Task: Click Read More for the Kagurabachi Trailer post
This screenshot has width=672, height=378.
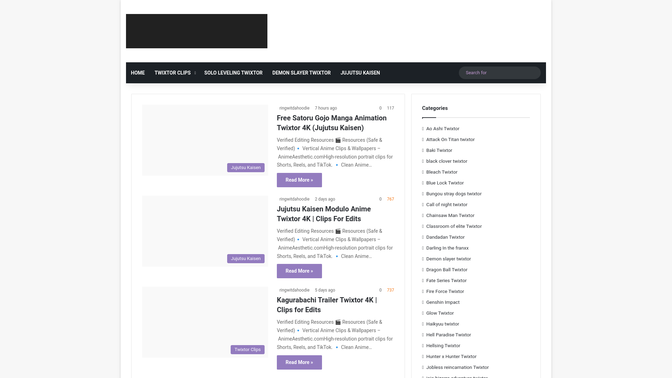Action: [x=299, y=362]
